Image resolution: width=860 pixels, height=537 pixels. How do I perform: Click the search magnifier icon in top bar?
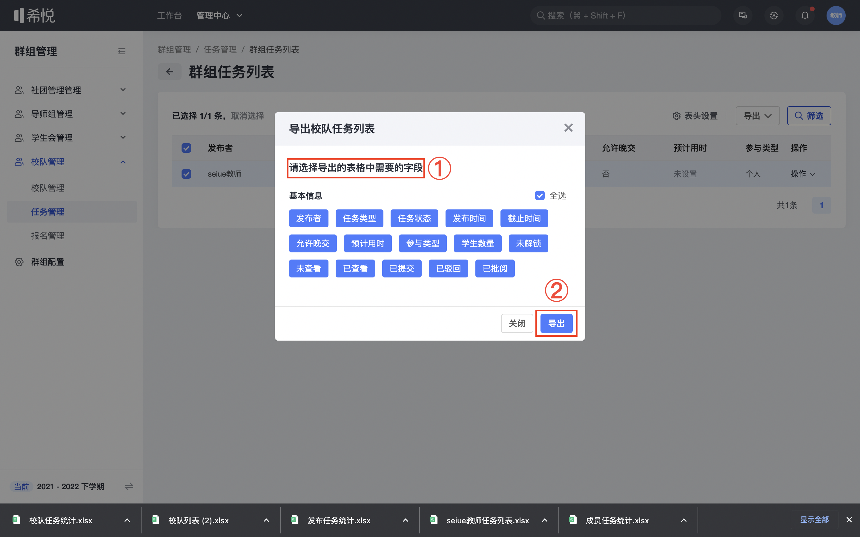click(x=540, y=15)
